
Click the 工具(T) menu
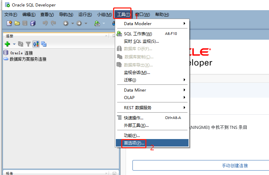(x=124, y=15)
